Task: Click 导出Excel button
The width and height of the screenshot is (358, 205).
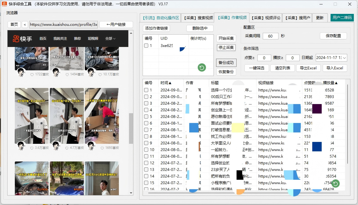Action: (x=308, y=68)
